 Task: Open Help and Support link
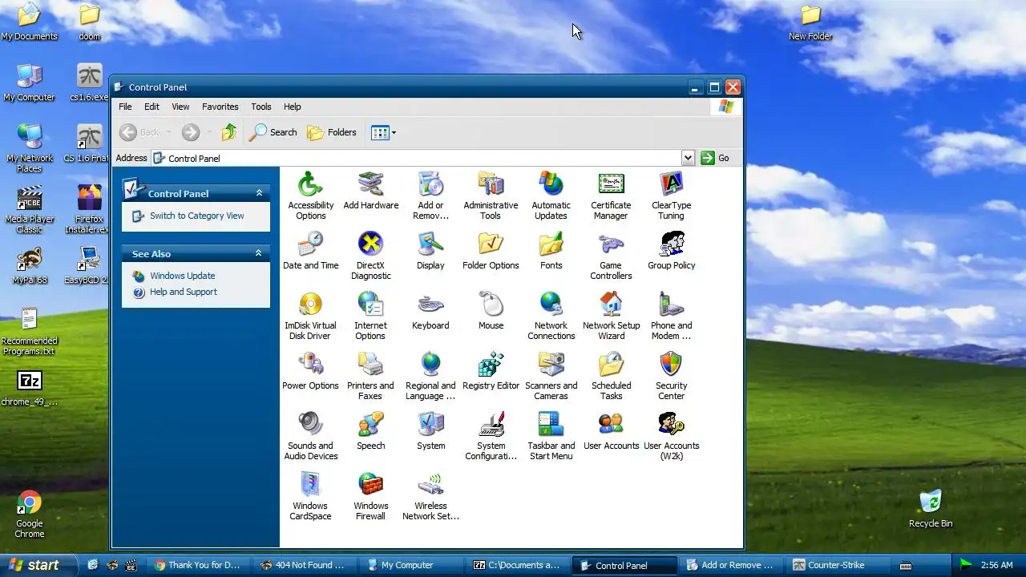pos(183,292)
